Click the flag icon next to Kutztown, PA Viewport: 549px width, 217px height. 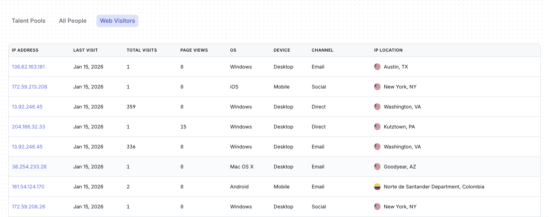377,127
